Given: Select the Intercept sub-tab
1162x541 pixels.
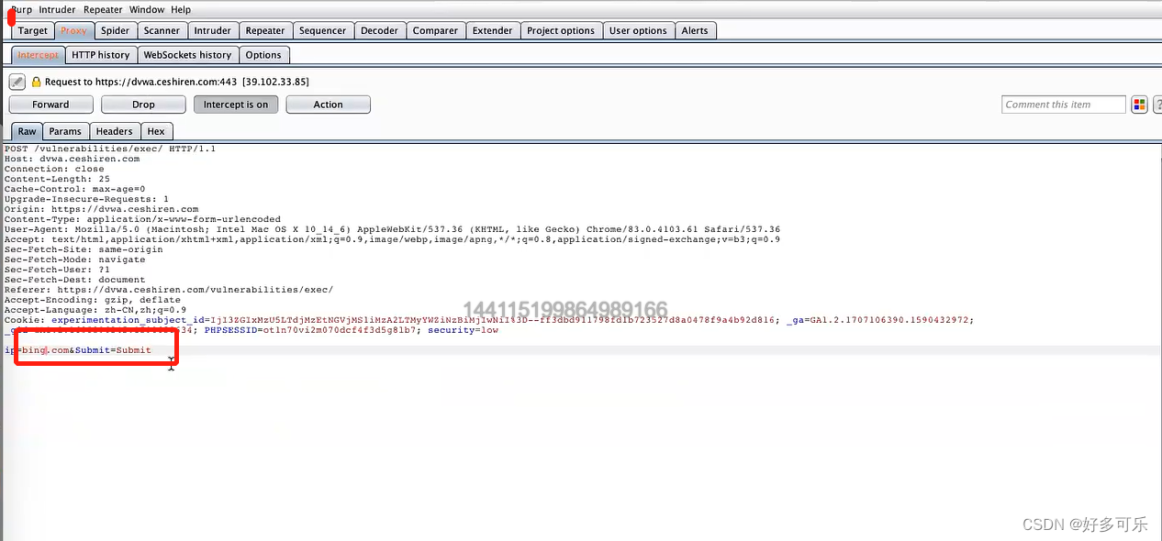Looking at the screenshot, I should pyautogui.click(x=38, y=55).
